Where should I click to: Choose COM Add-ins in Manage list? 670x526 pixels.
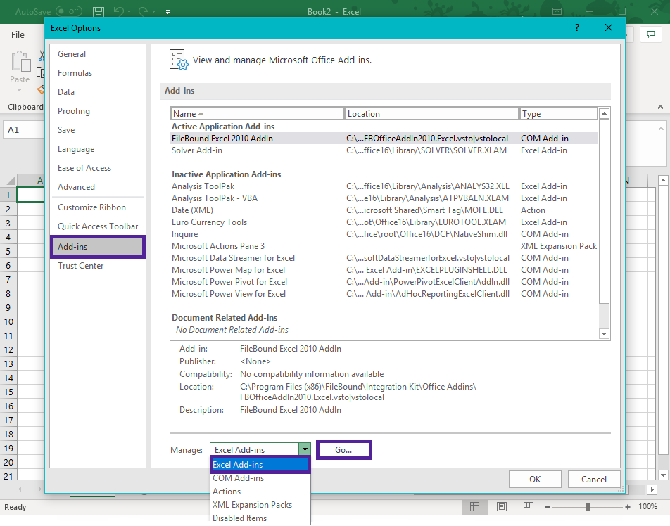[x=260, y=478]
